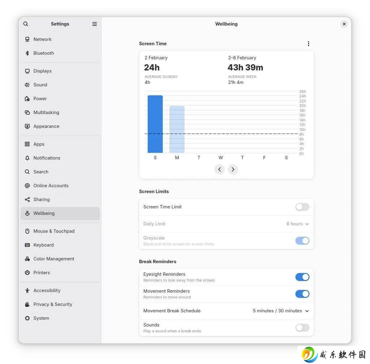Open the Bluetooth settings panel
370x364 pixels.
(60, 53)
